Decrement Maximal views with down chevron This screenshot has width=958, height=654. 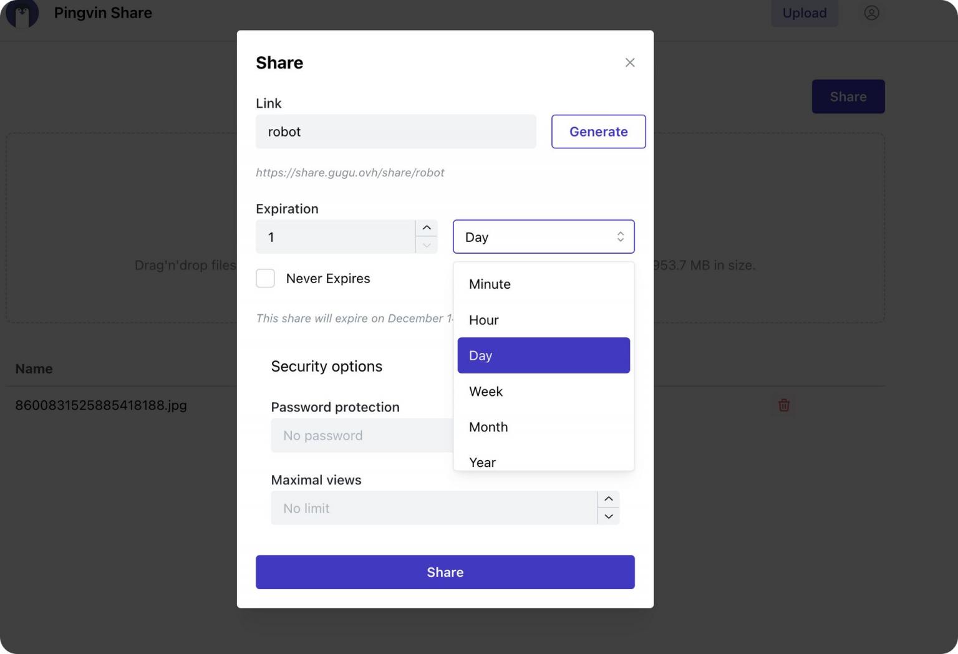[x=608, y=516]
